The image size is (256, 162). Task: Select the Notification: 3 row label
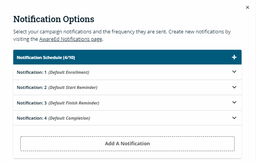[32, 103]
